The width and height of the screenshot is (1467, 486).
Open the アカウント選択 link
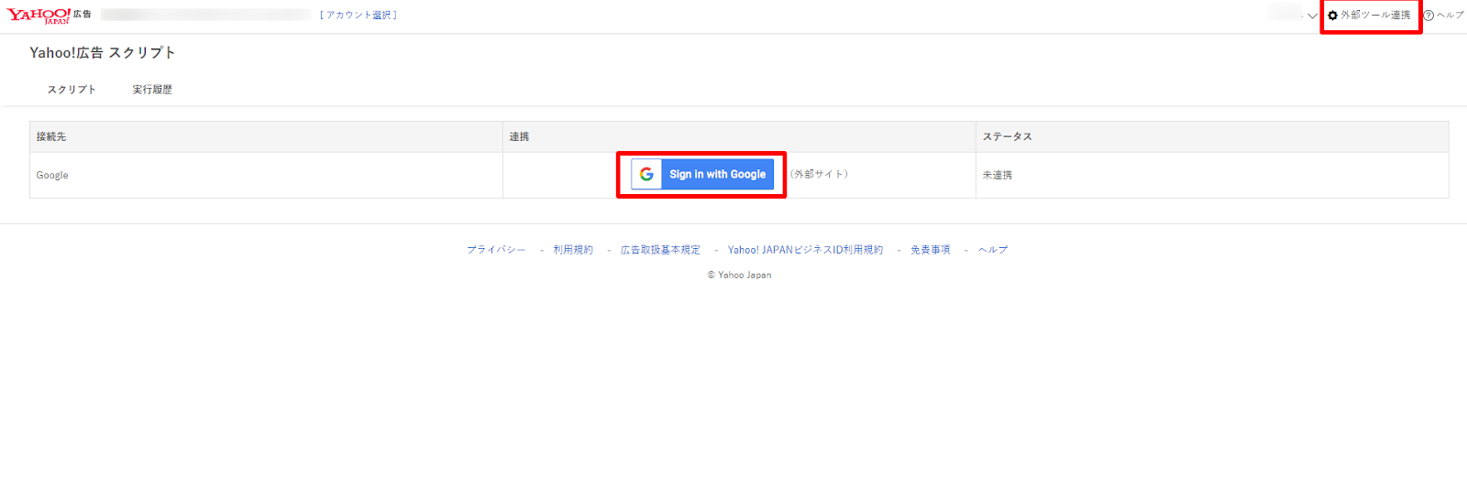[358, 16]
